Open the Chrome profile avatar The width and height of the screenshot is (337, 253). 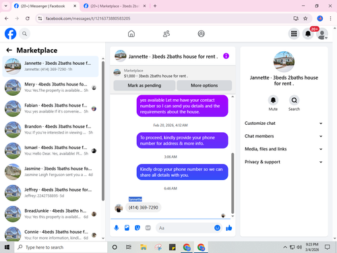coord(320,18)
